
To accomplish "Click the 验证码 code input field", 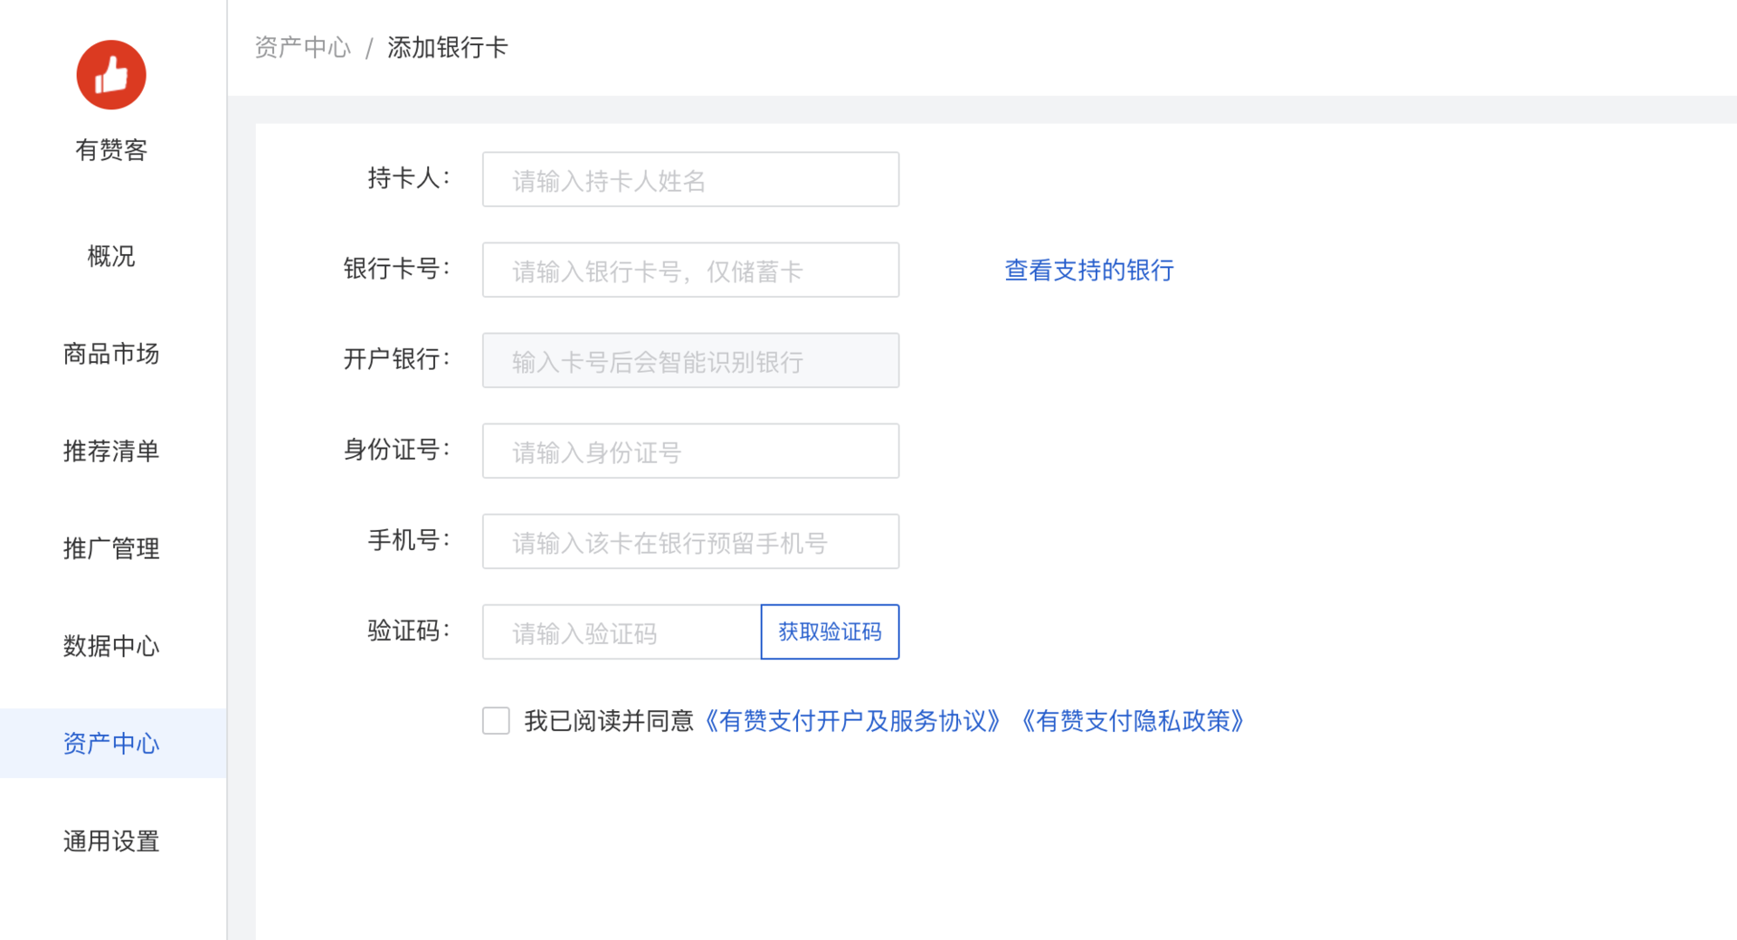I will (x=622, y=632).
